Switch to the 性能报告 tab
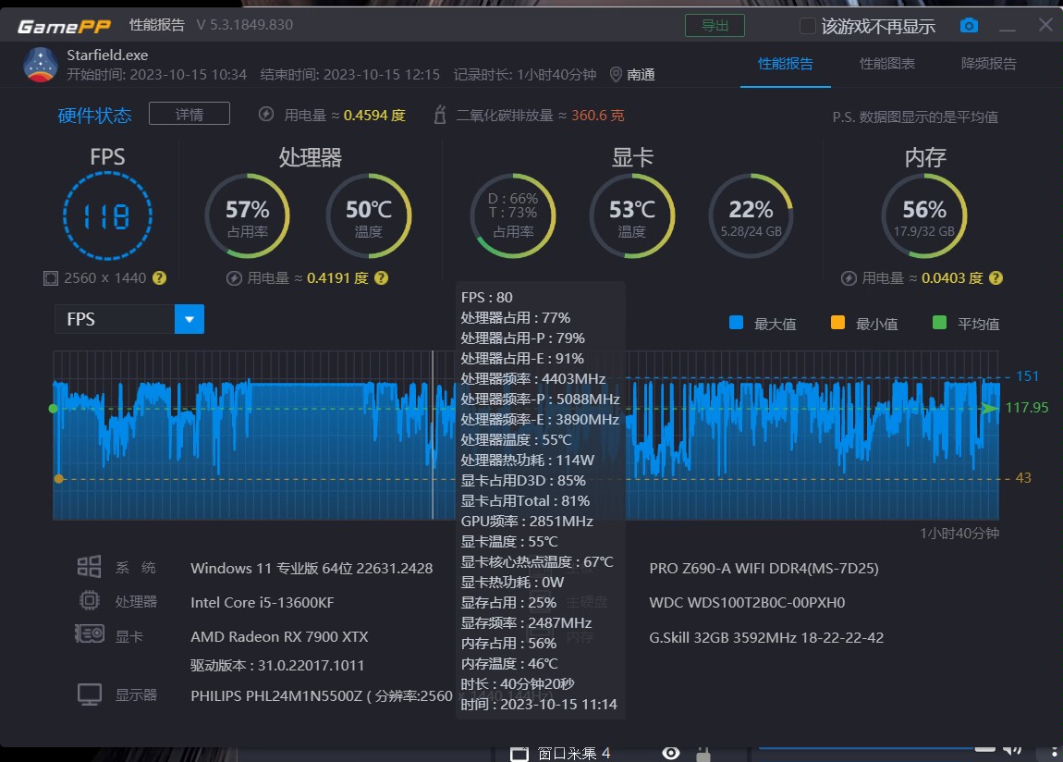This screenshot has width=1063, height=762. coord(785,64)
